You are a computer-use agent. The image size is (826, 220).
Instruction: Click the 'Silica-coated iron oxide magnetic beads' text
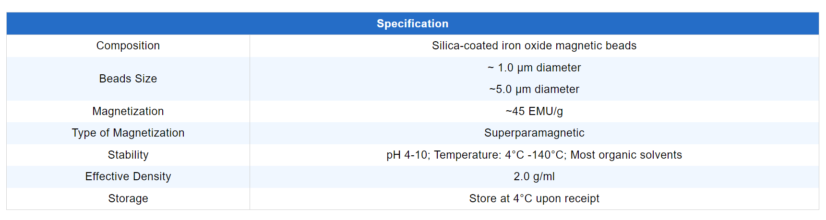pyautogui.click(x=534, y=46)
